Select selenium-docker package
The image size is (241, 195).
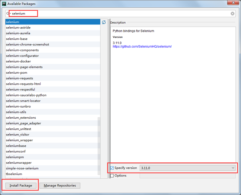53,61
